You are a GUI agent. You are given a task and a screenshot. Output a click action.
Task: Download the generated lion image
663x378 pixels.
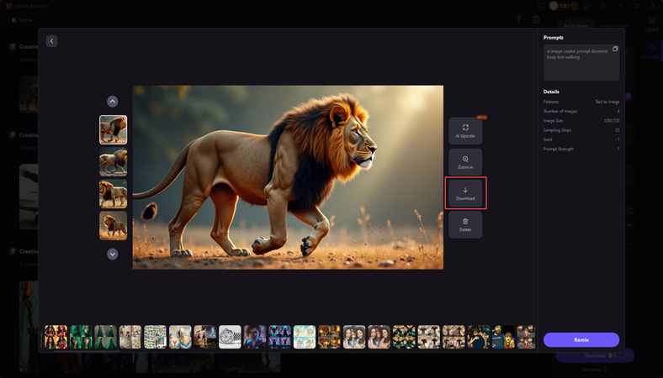(465, 193)
